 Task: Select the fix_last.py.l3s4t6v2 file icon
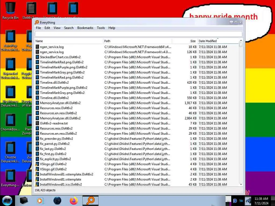click(37, 149)
